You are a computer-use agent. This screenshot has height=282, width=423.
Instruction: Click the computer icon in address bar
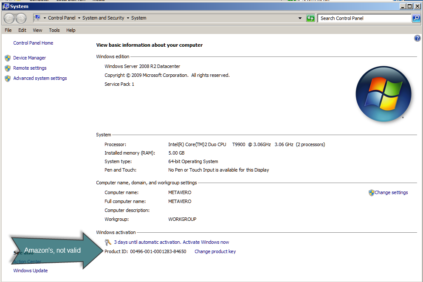pos(37,18)
